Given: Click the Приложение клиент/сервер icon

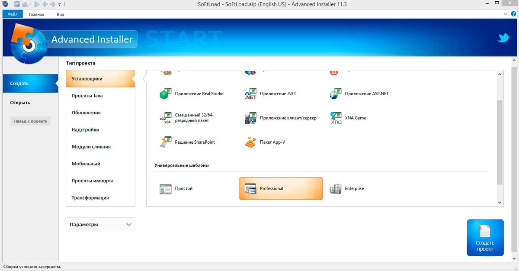Looking at the screenshot, I should click(250, 118).
